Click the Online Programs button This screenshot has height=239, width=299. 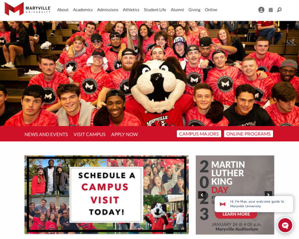(x=249, y=134)
